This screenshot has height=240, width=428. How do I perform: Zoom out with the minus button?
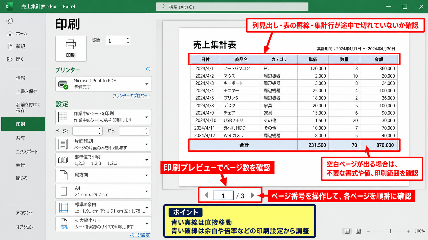(369, 231)
